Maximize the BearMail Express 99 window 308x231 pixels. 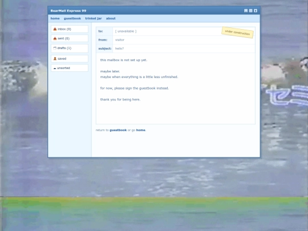click(x=250, y=11)
